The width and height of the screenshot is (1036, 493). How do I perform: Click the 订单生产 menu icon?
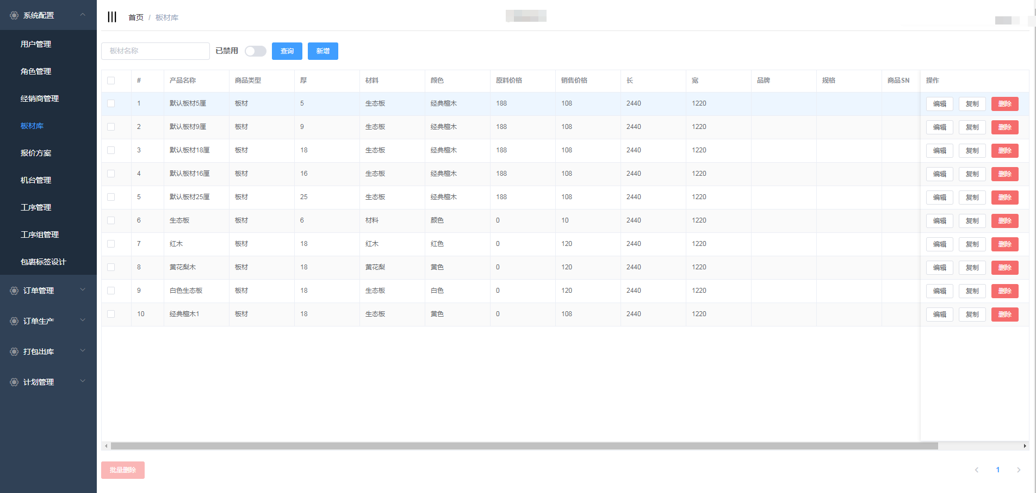pos(14,321)
